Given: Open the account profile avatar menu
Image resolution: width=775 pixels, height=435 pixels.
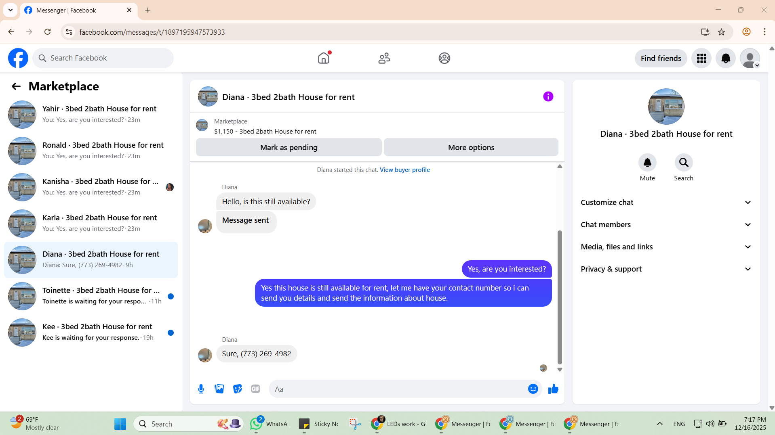Looking at the screenshot, I should [x=750, y=59].
